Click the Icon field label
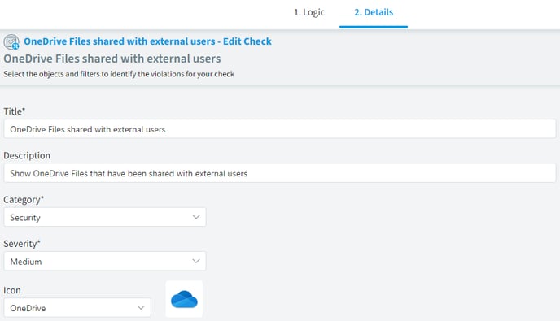 tap(12, 290)
